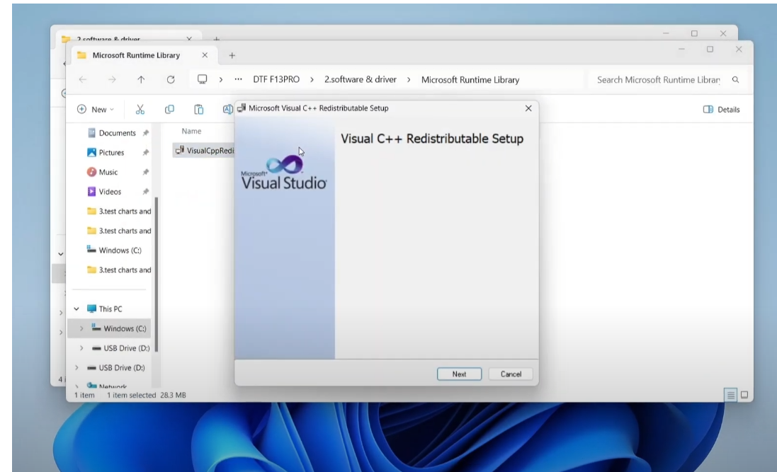This screenshot has height=472, width=777.
Task: Collapse the This PC tree node
Action: 76,309
